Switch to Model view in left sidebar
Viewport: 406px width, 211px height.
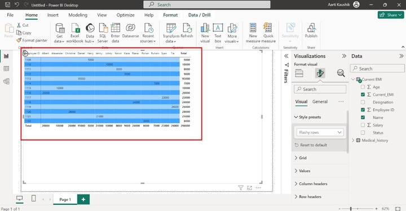6,81
